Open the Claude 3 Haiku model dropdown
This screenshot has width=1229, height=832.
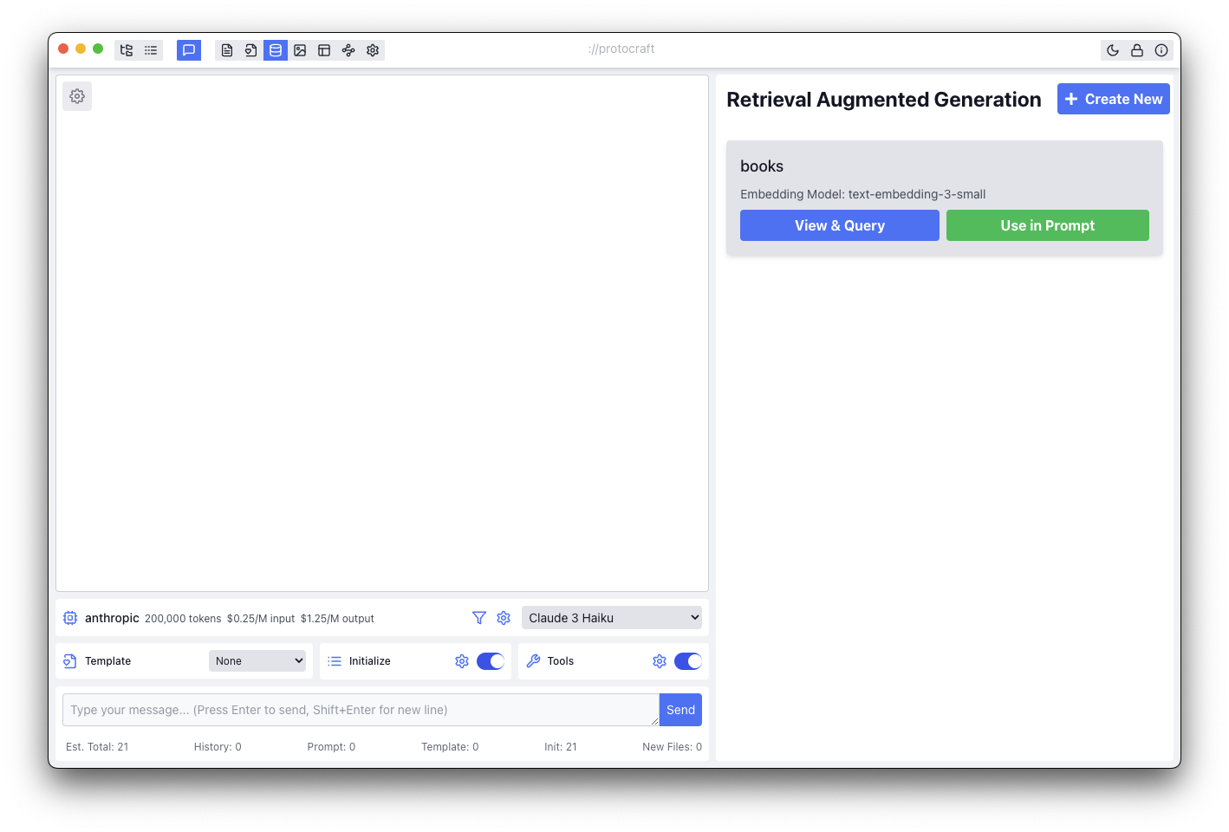tap(612, 618)
